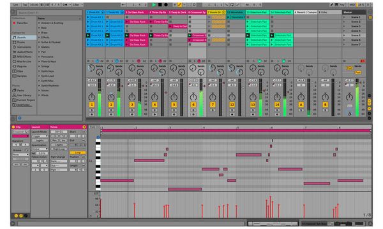This screenshot has height=229, width=383.
Task: Open the pink clip color chooser in the Clip panel
Action: point(20,136)
